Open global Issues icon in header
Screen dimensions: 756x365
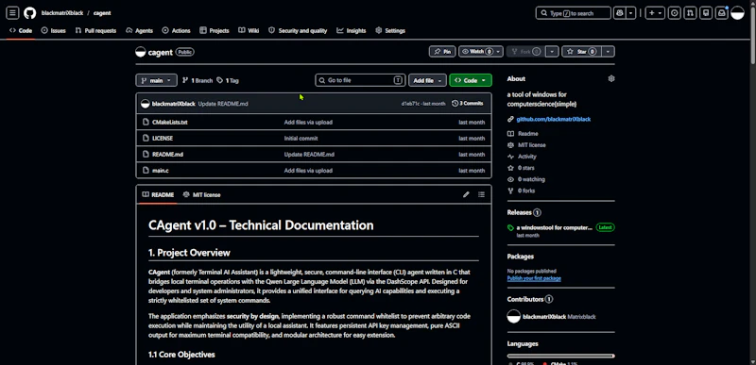coord(675,13)
